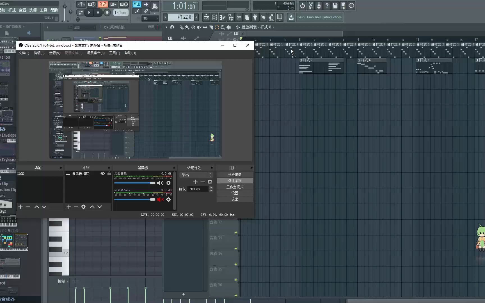The height and width of the screenshot is (303, 485).
Task: Open OBS 编辑(E) menu
Action: 39,53
